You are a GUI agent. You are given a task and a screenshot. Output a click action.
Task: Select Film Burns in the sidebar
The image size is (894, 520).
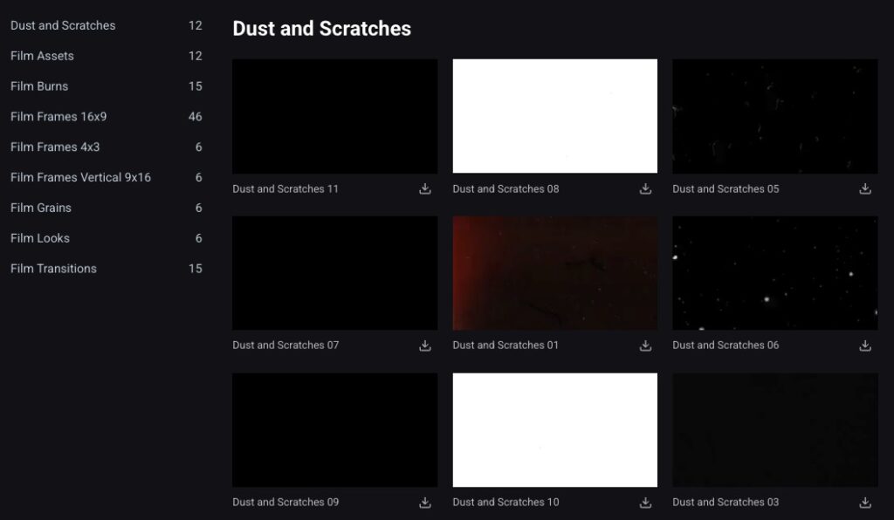coord(39,86)
